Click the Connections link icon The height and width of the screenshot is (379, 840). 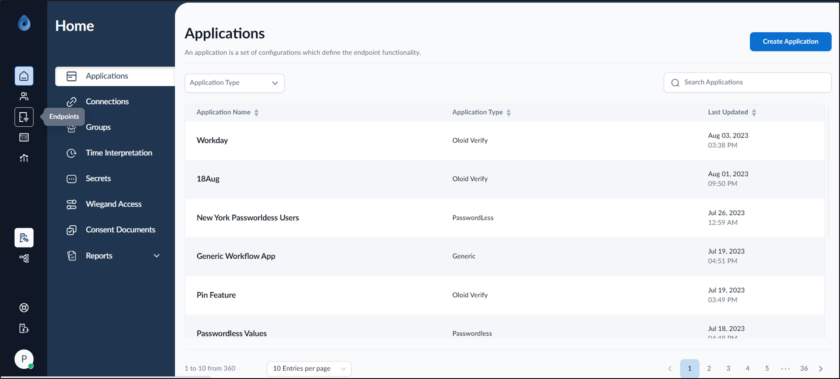72,102
